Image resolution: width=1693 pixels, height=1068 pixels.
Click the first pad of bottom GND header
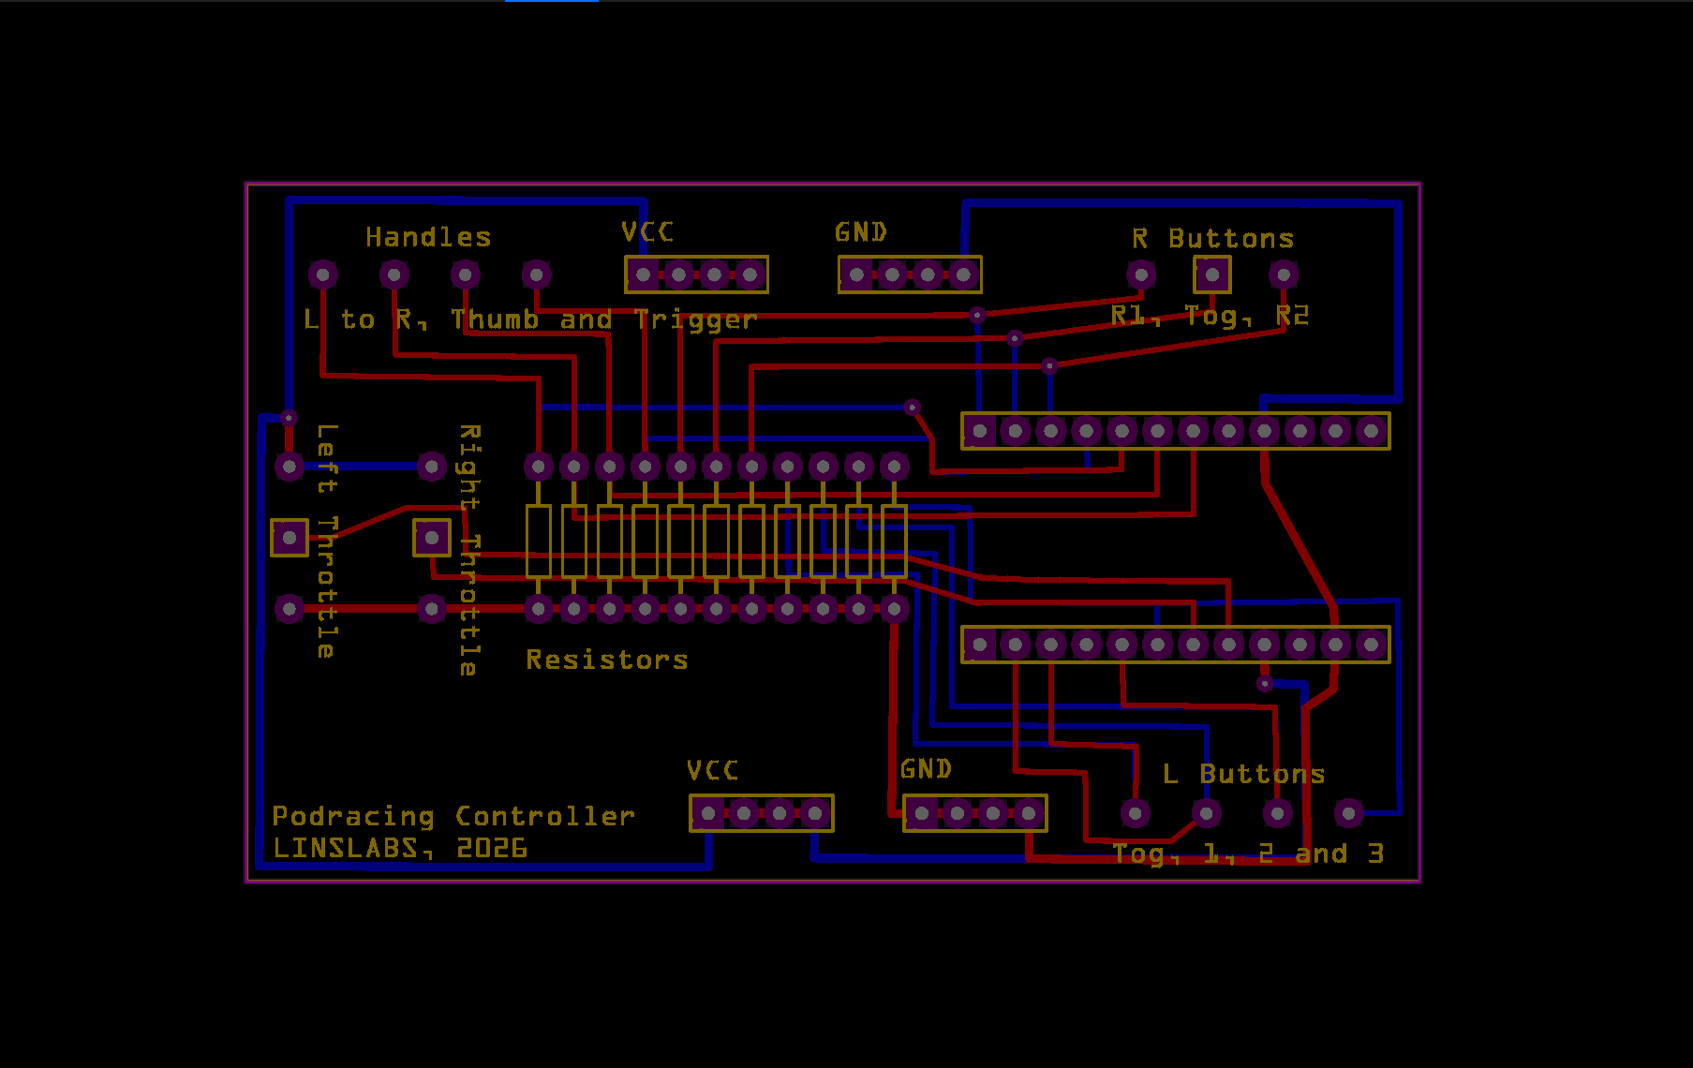click(922, 813)
